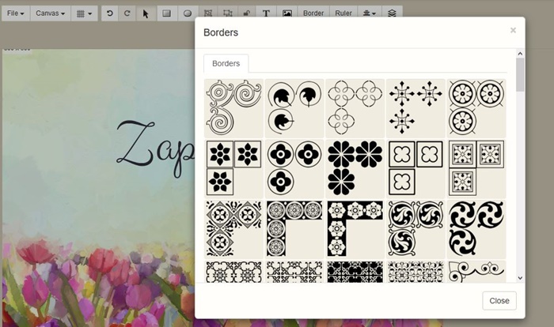Click the redo arrow icon
This screenshot has height=327, width=554.
127,13
